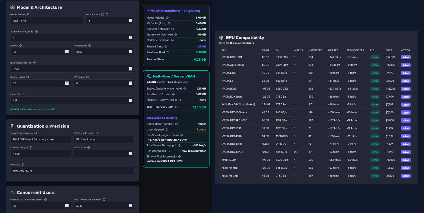Click the Batch Size stepper control

130,154
